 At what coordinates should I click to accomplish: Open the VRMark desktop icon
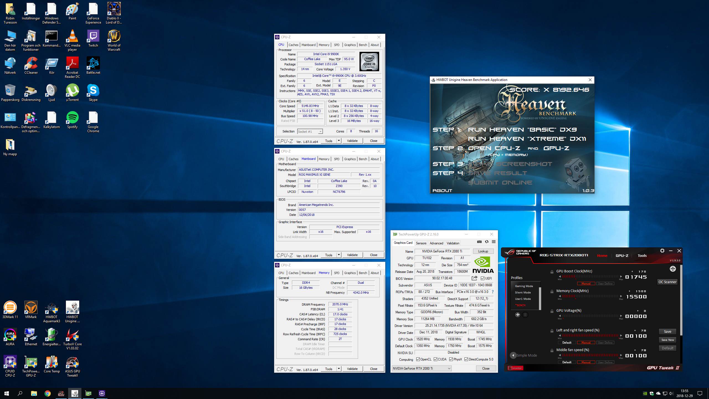(31, 310)
